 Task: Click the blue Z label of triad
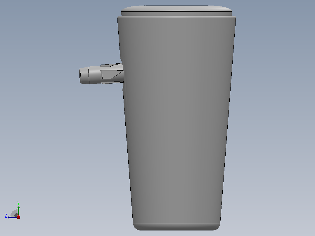coord(6,216)
